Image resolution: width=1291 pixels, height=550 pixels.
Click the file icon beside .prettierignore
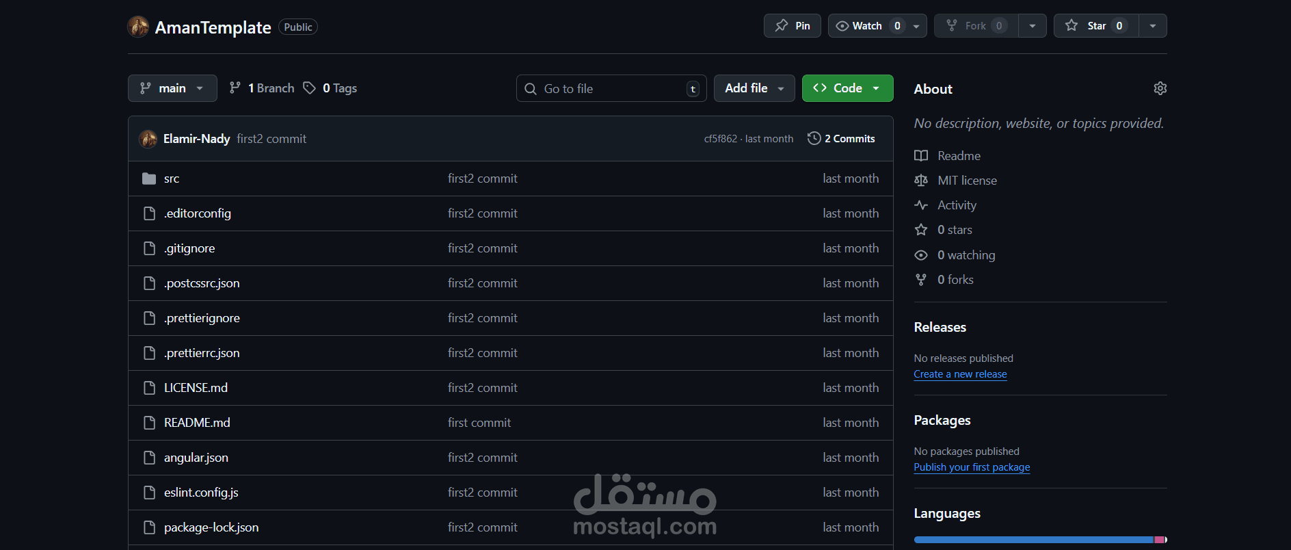(149, 318)
